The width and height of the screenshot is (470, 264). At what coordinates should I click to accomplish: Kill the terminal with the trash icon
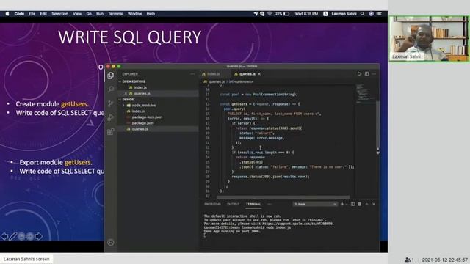click(360, 204)
